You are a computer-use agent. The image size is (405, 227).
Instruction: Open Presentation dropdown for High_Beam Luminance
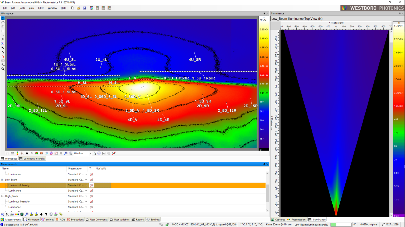click(x=86, y=207)
